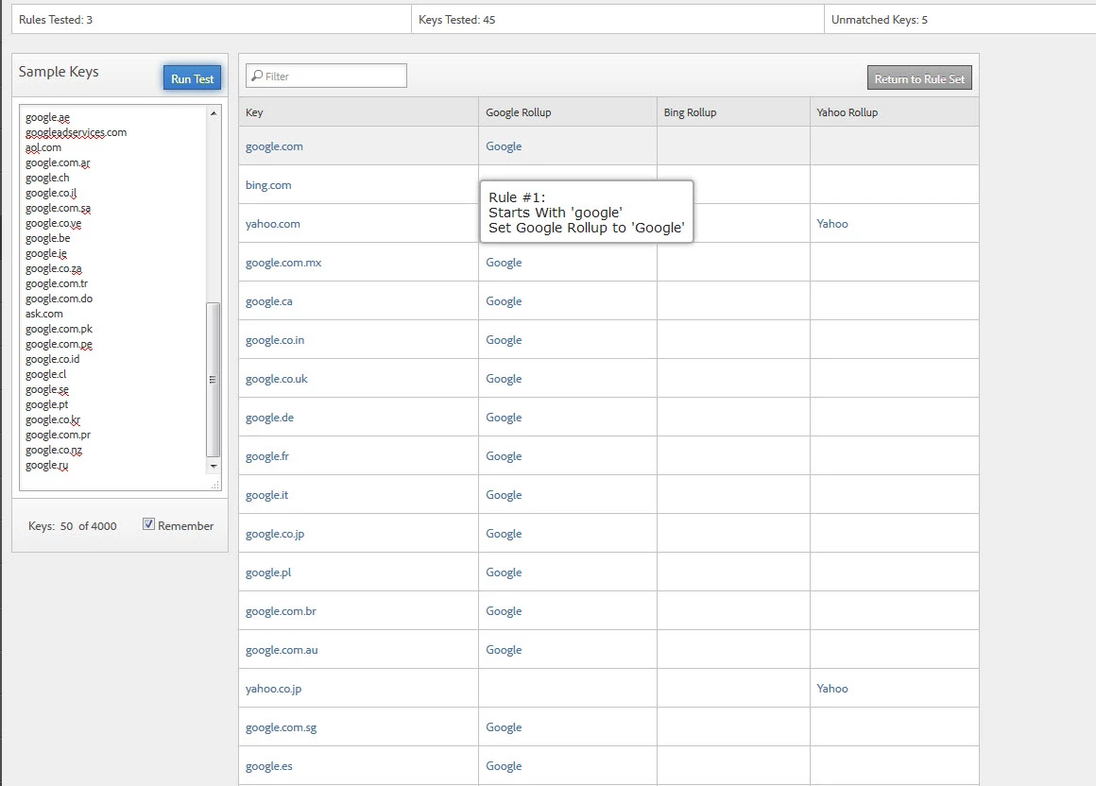Click Google value in google.com row
The height and width of the screenshot is (786, 1096).
click(504, 146)
